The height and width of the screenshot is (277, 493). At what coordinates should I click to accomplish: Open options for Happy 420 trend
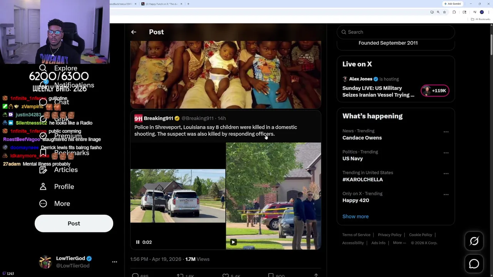(446, 194)
